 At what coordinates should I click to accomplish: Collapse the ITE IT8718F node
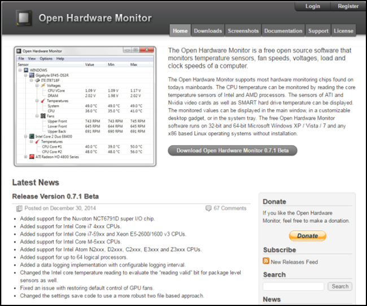[32, 80]
